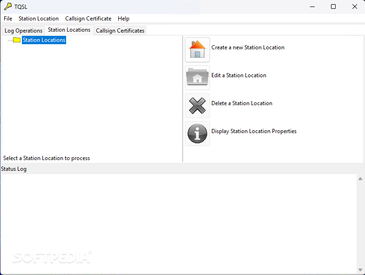
Task: Click the Status Log heading
Action: coord(14,169)
